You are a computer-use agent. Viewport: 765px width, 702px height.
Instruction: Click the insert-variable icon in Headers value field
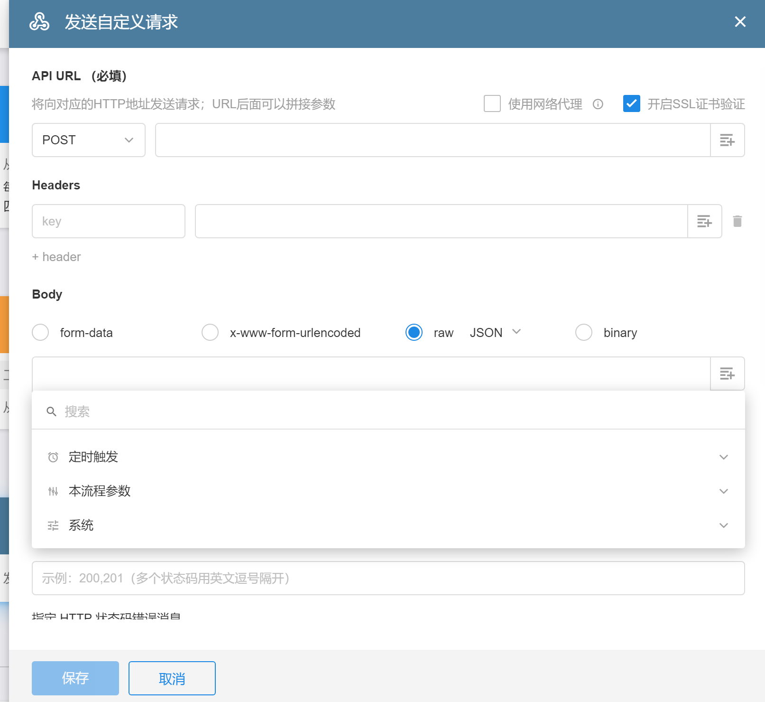(704, 221)
